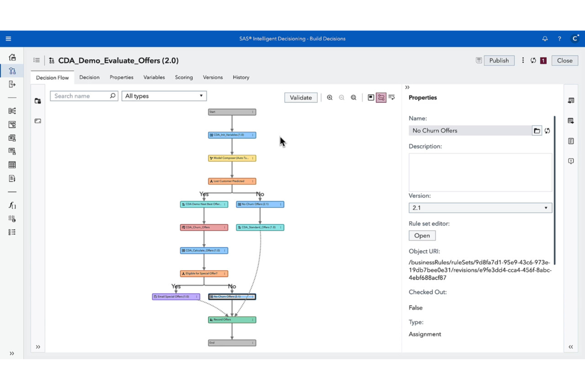Click the Publish button
The width and height of the screenshot is (585, 390).
[499, 60]
